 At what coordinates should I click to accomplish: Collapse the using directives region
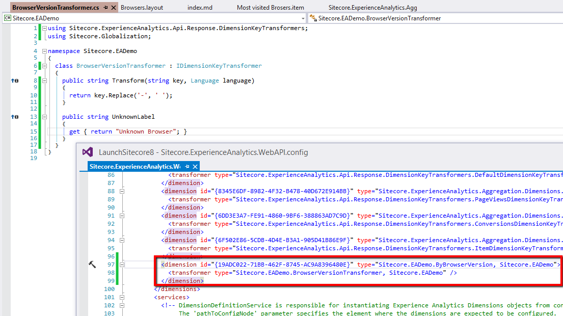click(44, 29)
